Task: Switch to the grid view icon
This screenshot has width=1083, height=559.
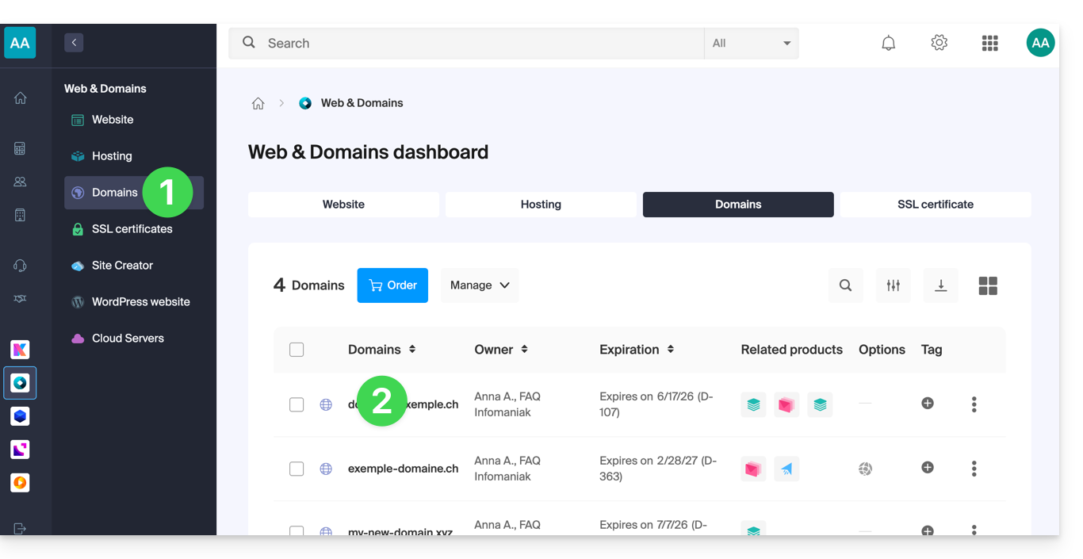Action: coord(988,285)
